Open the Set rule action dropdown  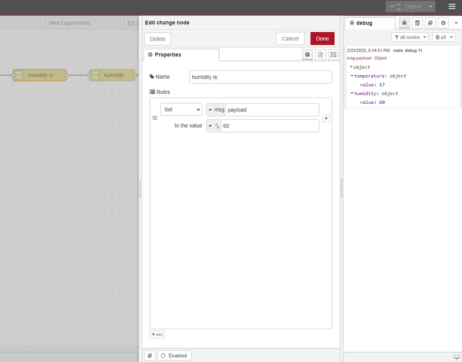(181, 110)
